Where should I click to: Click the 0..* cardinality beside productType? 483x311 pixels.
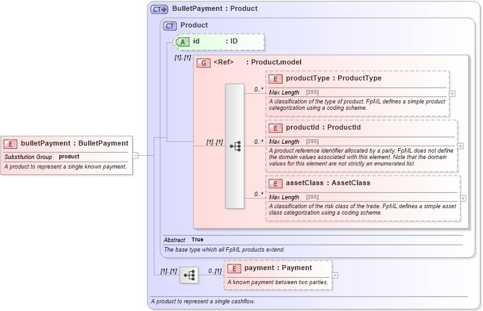pos(259,89)
